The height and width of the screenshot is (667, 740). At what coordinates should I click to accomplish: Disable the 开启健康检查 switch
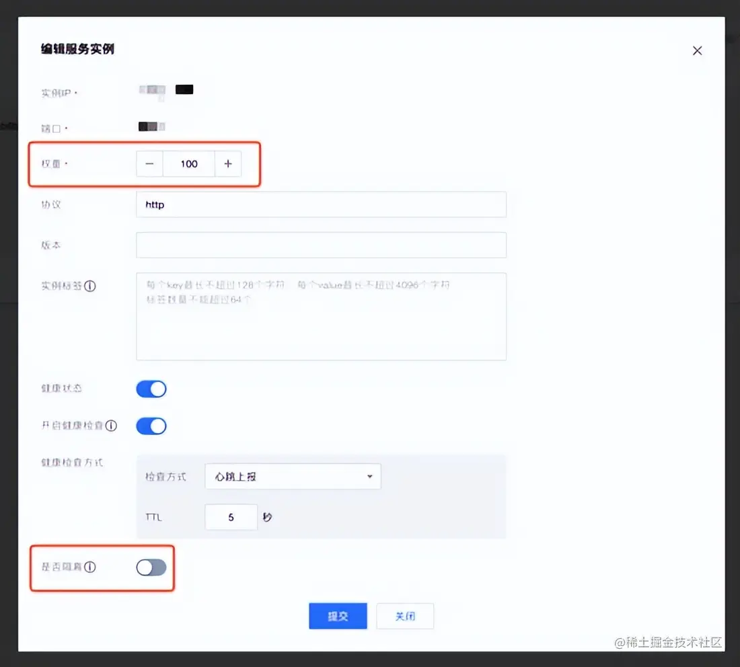(x=151, y=426)
